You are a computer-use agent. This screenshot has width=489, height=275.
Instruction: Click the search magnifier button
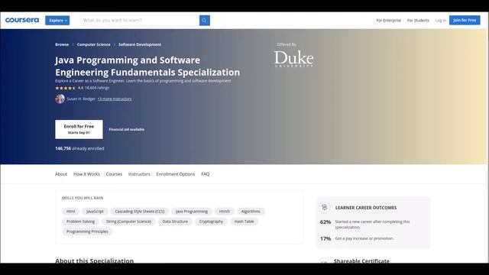tap(205, 21)
